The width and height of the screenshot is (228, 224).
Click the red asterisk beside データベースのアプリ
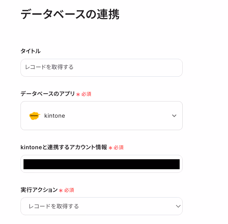pyautogui.click(x=78, y=94)
